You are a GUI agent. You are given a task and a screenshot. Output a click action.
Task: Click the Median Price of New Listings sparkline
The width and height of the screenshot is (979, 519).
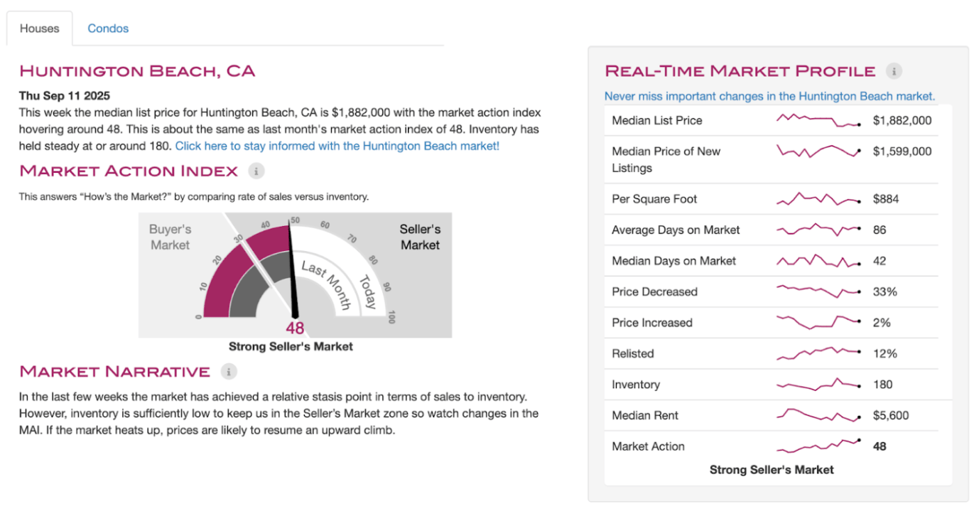[818, 151]
